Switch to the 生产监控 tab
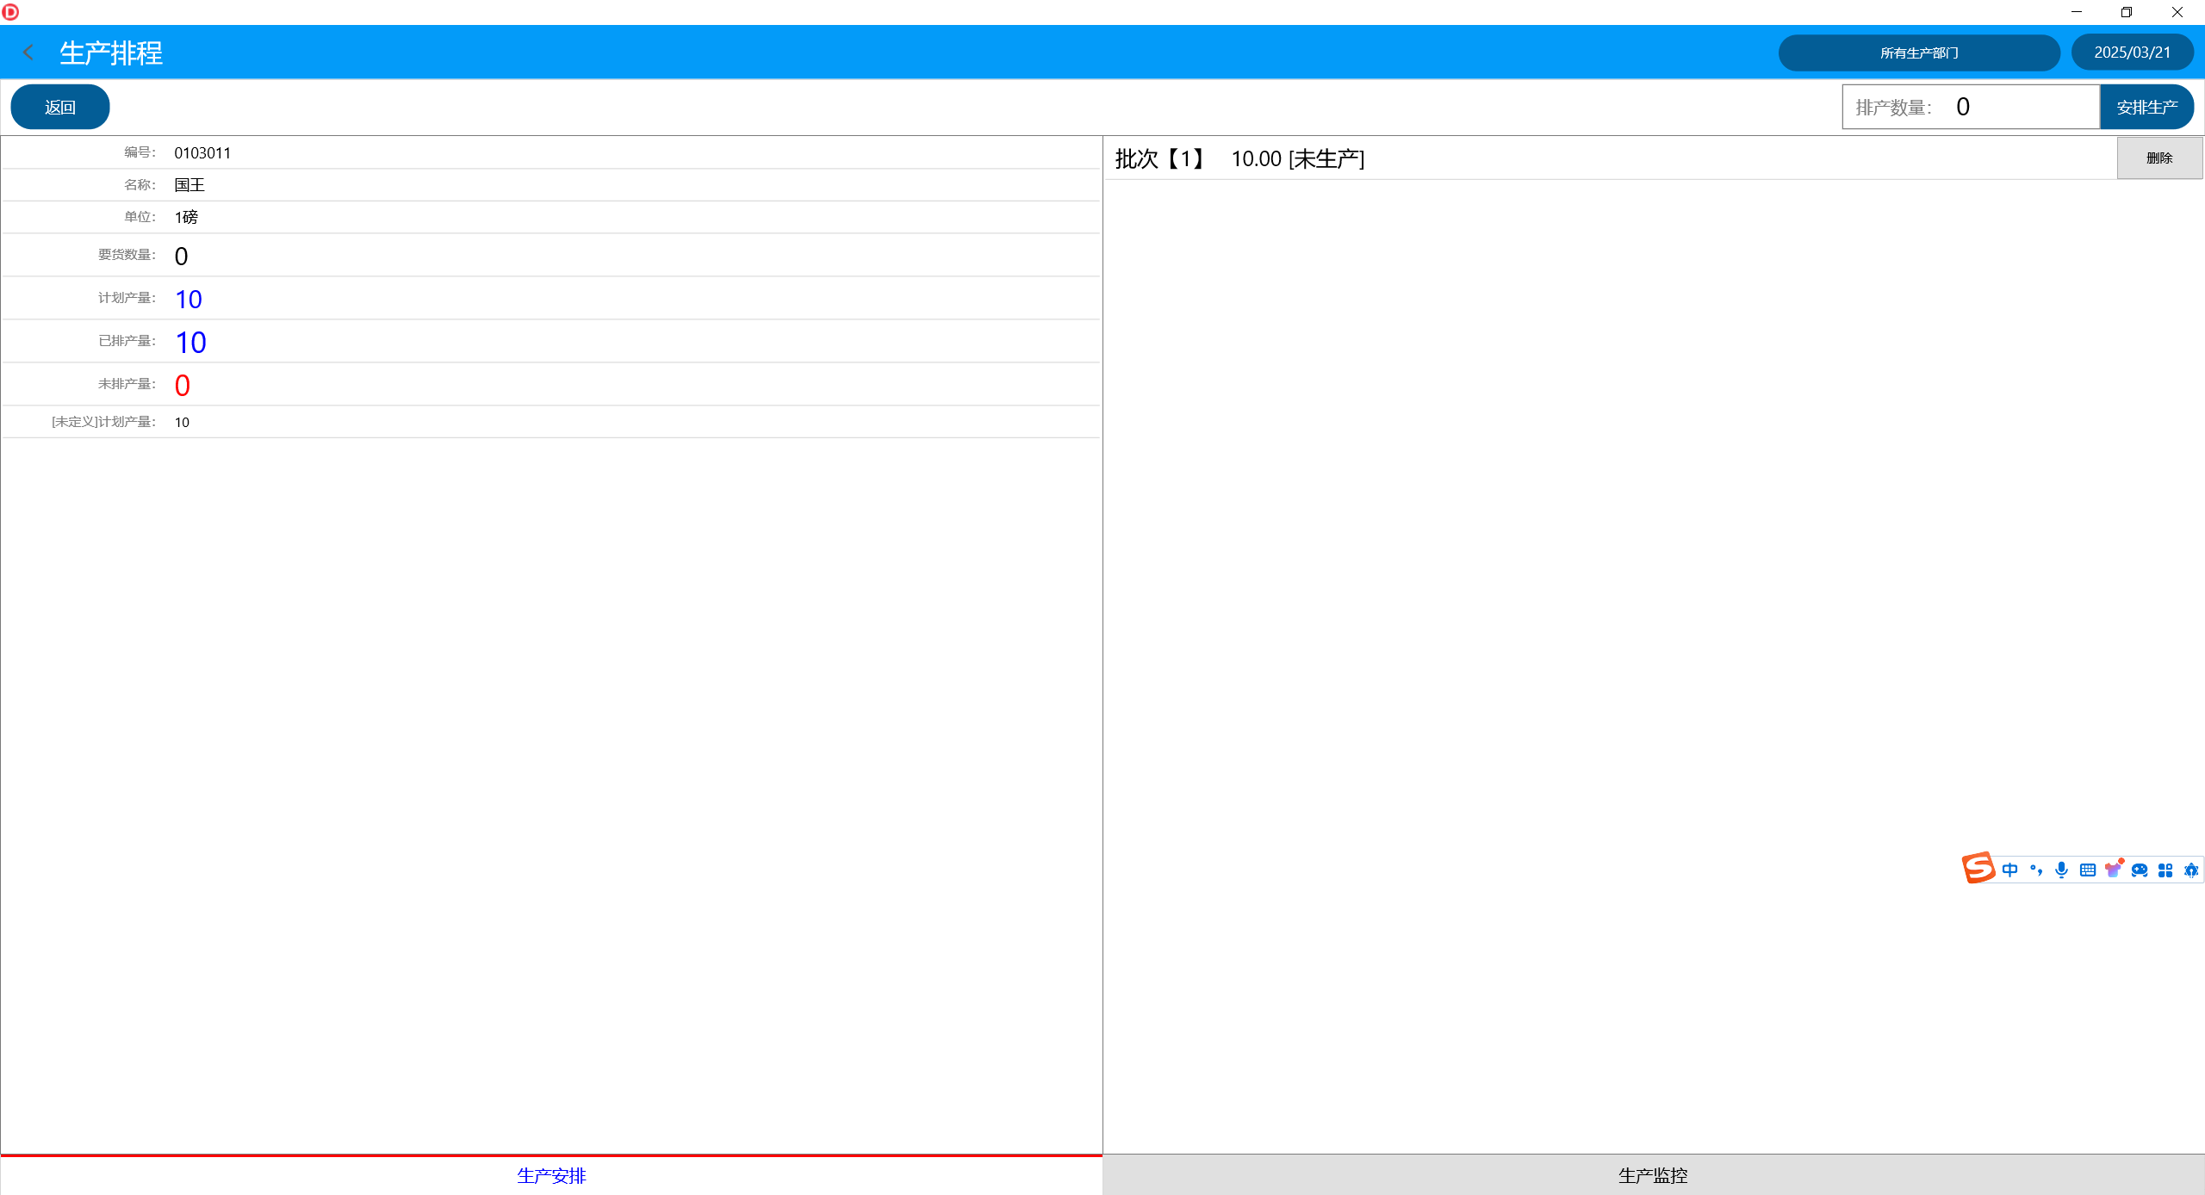Viewport: 2205px width, 1195px height. [x=1653, y=1175]
